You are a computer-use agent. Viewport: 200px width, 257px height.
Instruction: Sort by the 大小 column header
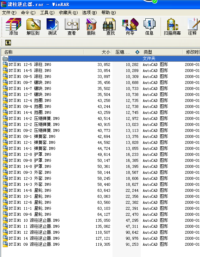click(x=98, y=52)
